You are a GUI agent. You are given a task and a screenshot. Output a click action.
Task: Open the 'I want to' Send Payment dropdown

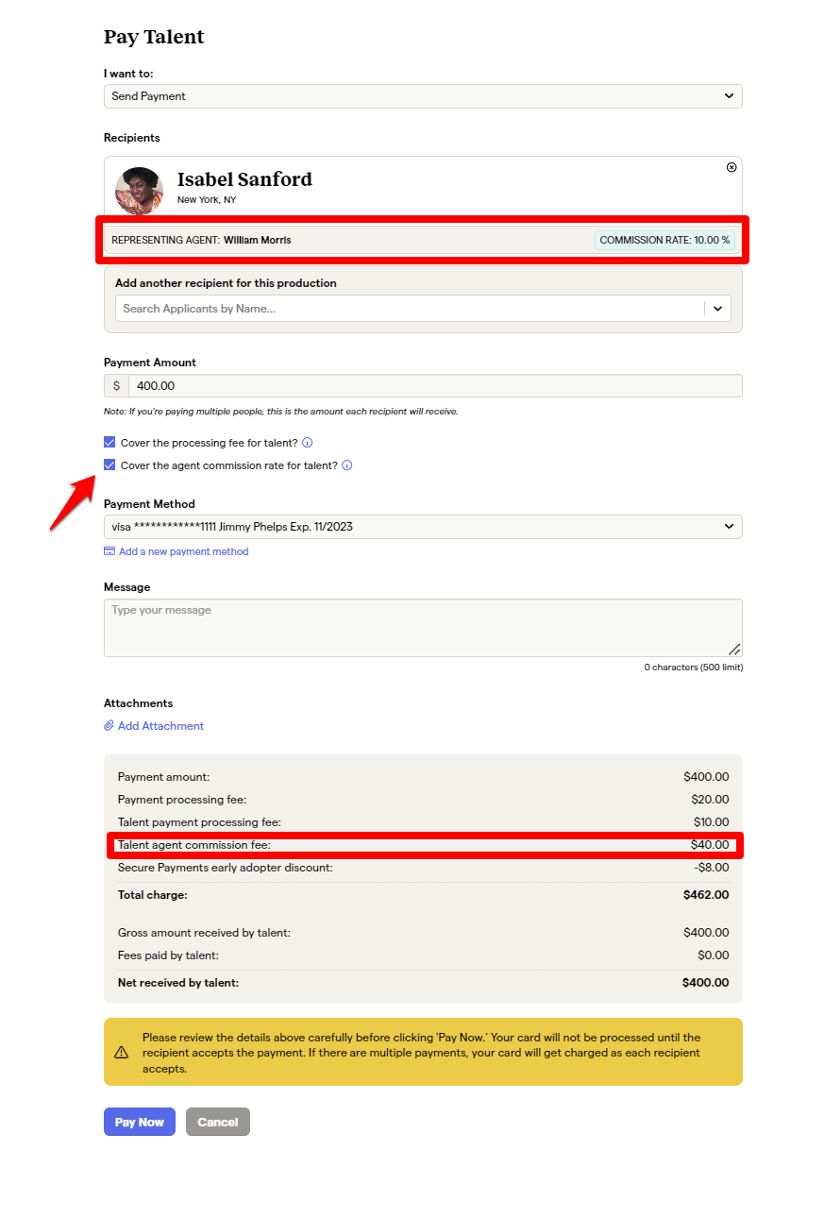[423, 96]
